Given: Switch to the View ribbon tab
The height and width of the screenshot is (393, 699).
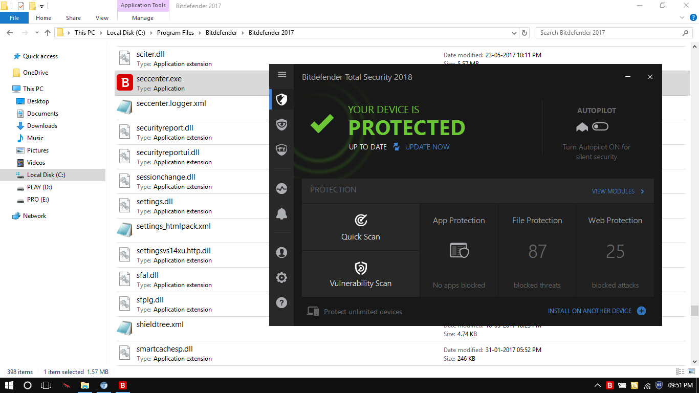Looking at the screenshot, I should click(x=102, y=18).
